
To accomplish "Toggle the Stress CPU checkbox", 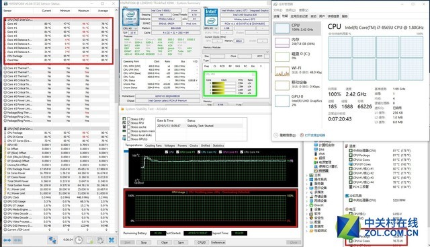I will coord(128,119).
